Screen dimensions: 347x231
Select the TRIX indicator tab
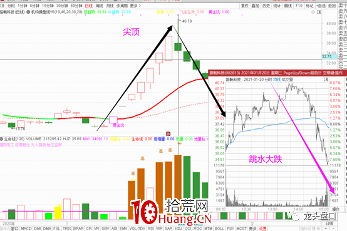click(66, 228)
